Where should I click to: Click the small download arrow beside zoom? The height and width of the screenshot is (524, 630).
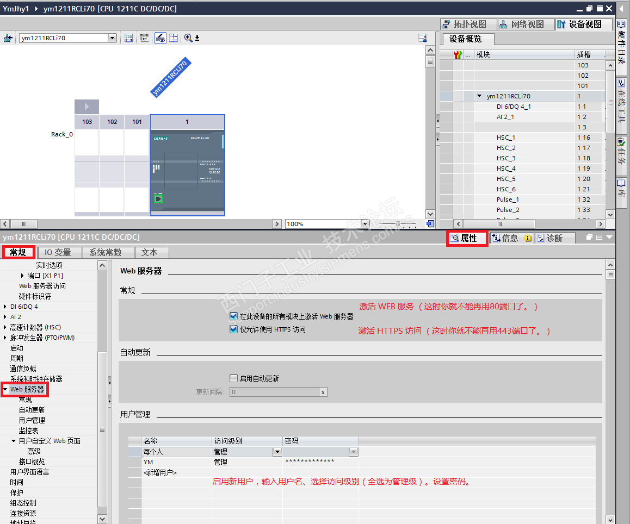[197, 38]
